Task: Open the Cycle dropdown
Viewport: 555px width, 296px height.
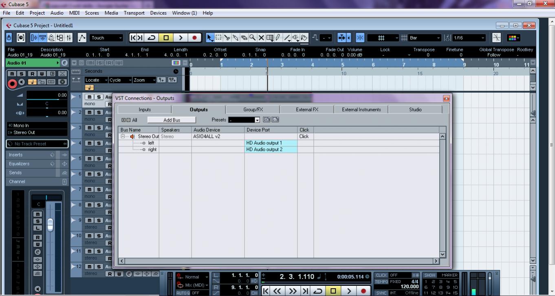Action: click(x=121, y=80)
